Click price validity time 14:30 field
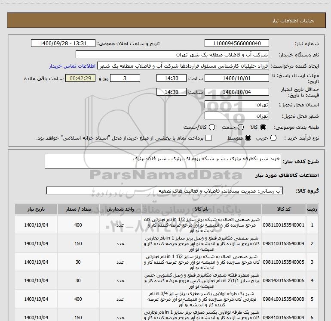This screenshot has width=331, height=321. [172, 92]
